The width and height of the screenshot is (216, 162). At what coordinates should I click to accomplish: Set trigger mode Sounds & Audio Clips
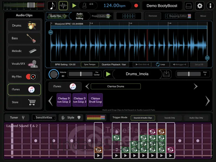pyautogui.click(x=143, y=118)
